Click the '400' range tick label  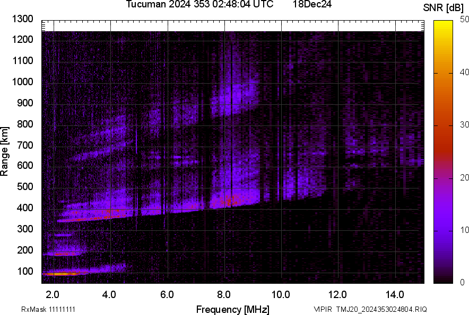click(x=25, y=208)
